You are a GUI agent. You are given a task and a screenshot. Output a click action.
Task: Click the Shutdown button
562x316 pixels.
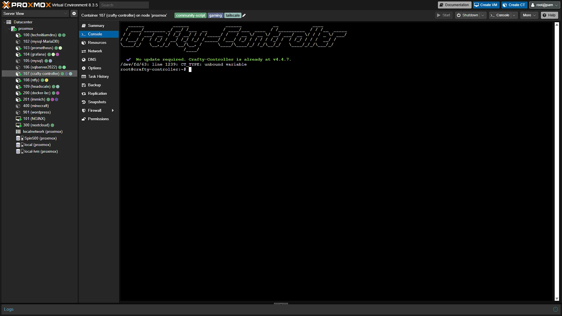coord(468,15)
